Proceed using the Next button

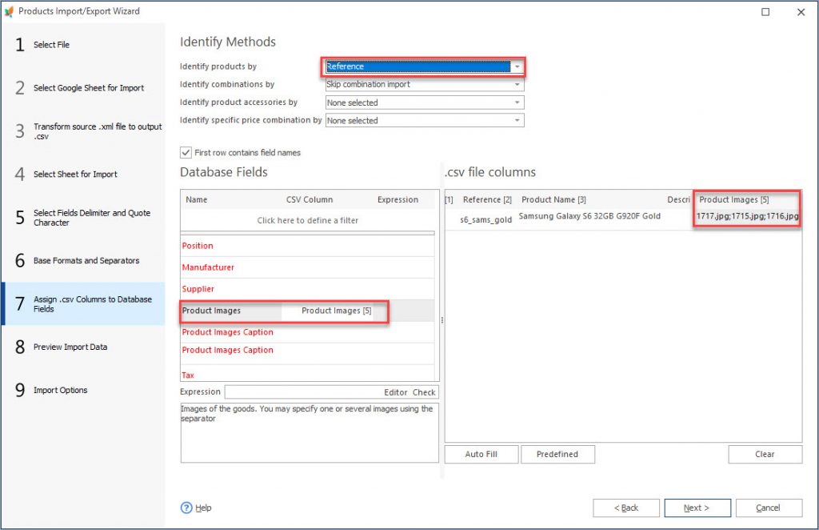pyautogui.click(x=696, y=508)
